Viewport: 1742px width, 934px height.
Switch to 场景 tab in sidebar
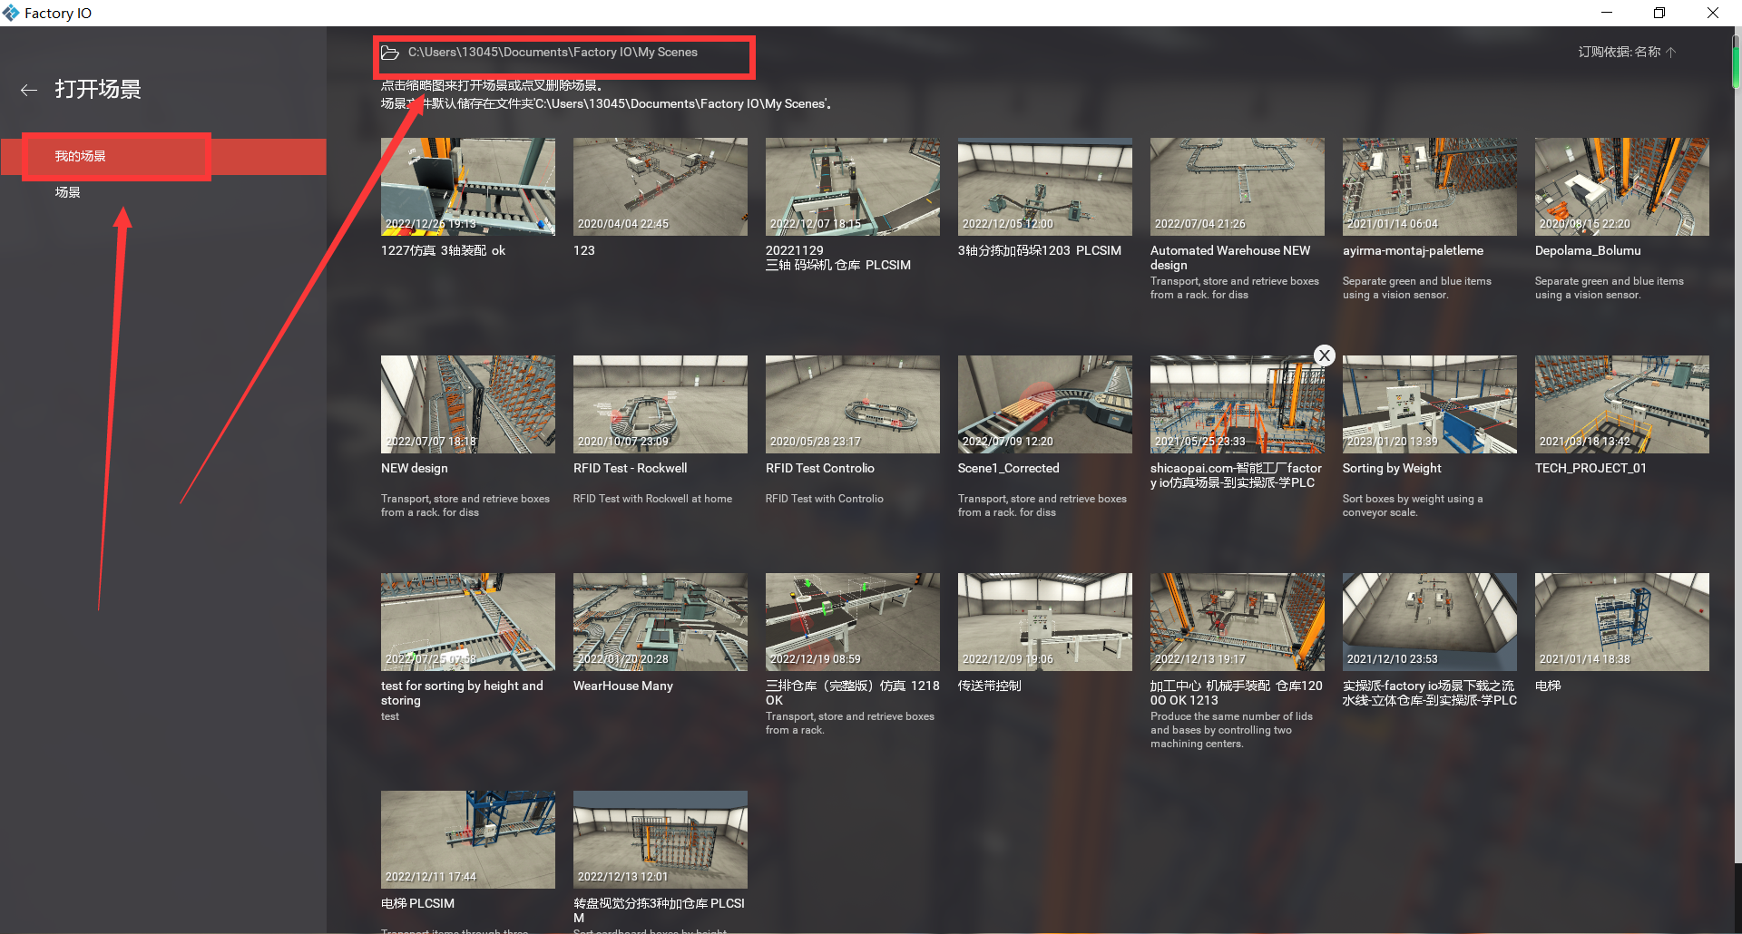(68, 192)
